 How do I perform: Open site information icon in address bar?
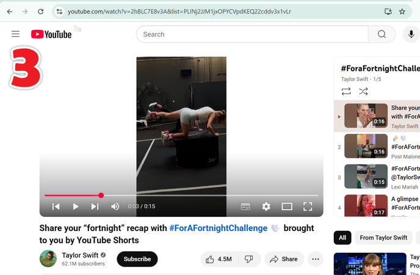tap(59, 12)
